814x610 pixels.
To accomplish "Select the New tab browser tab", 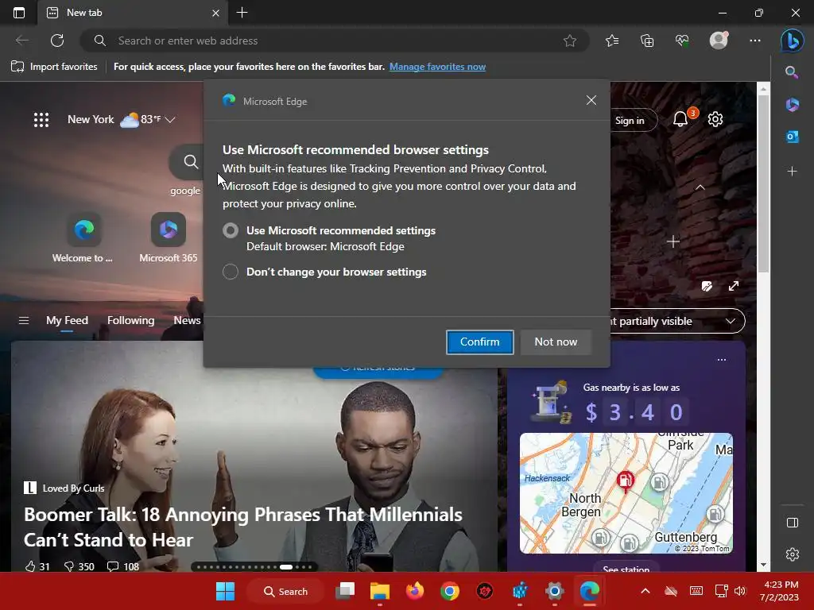I will pyautogui.click(x=132, y=13).
